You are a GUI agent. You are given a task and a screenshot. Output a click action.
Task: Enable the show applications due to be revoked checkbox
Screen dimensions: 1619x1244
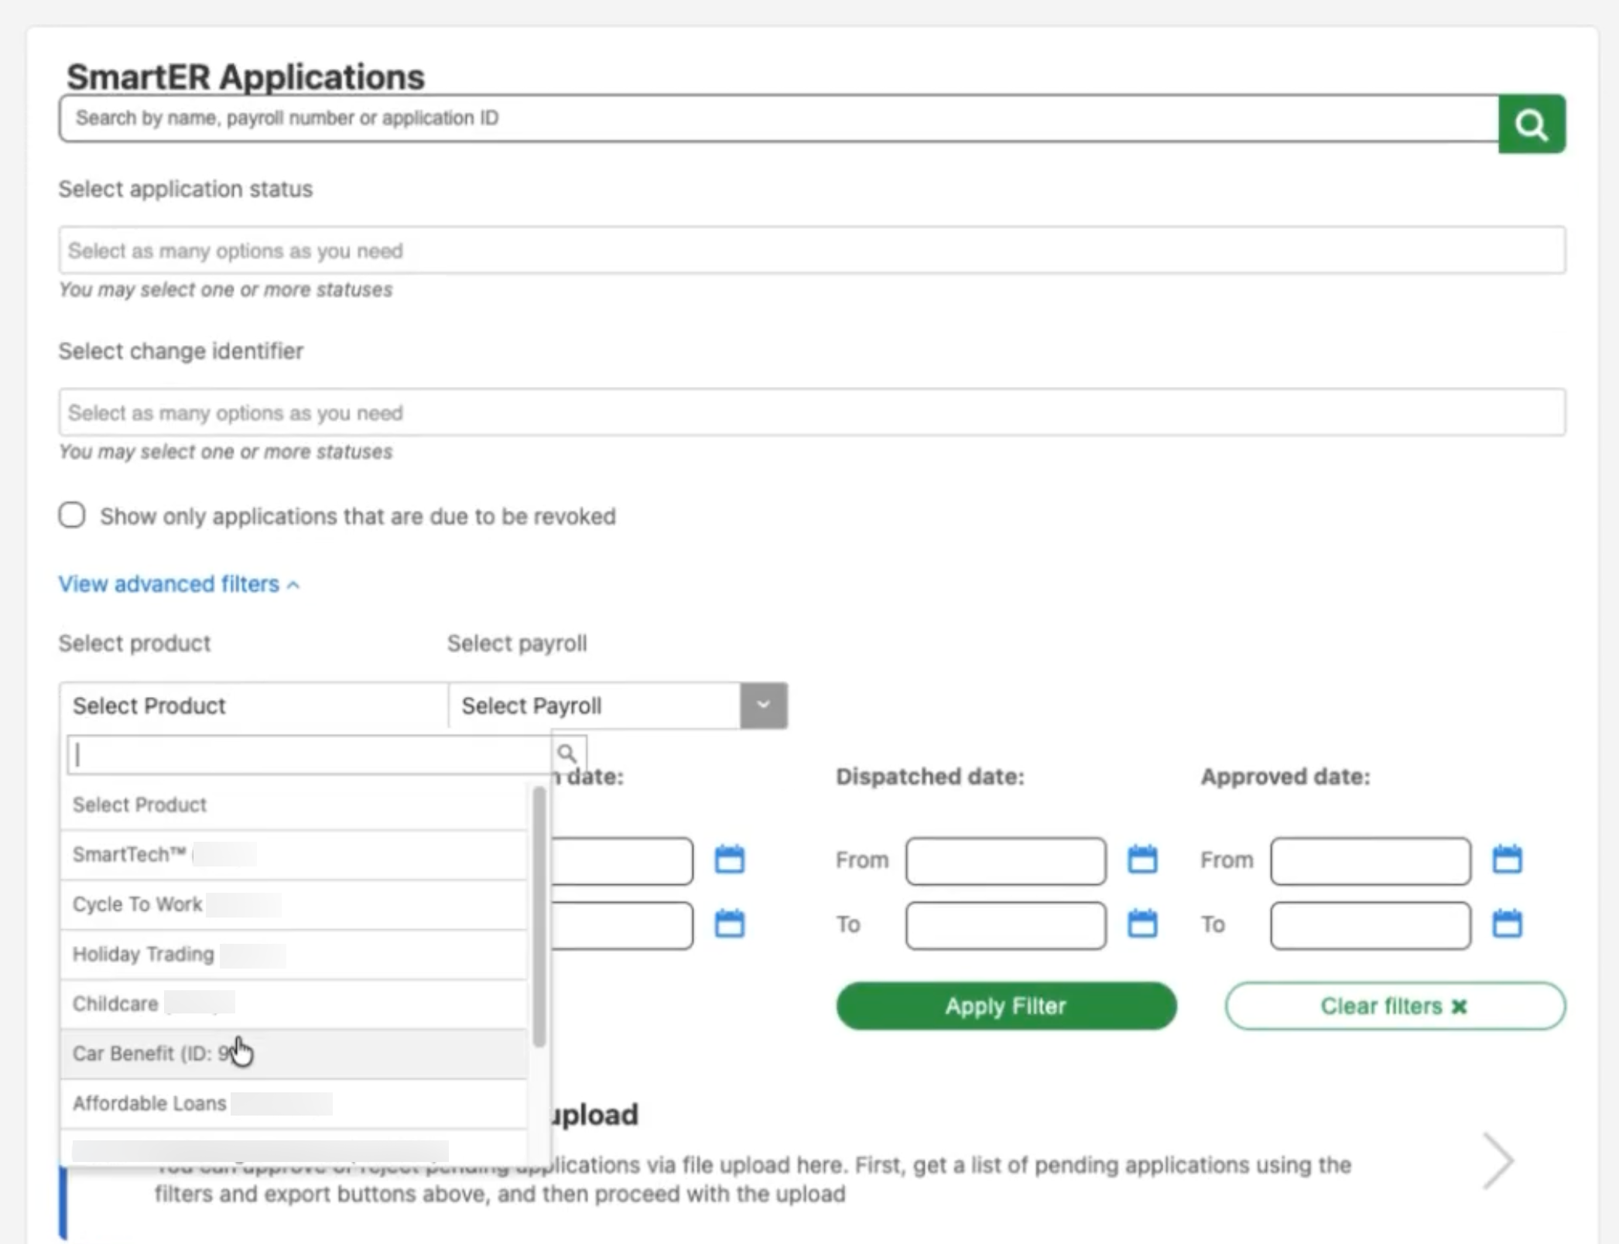[x=72, y=514]
